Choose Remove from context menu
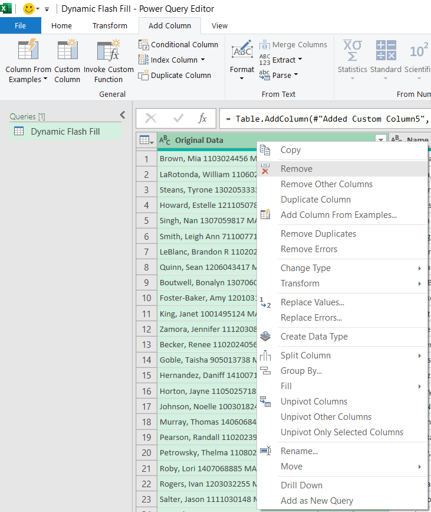The height and width of the screenshot is (512, 431). point(343,169)
